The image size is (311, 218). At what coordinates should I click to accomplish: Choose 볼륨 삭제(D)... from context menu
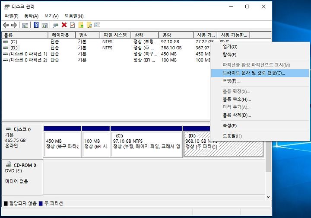pyautogui.click(x=260, y=115)
